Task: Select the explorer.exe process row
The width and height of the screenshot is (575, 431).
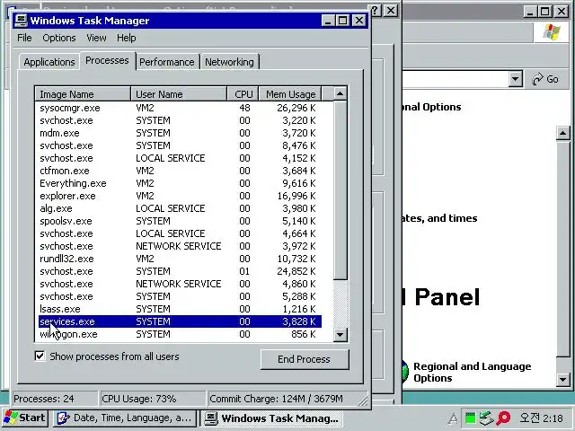Action: click(180, 196)
